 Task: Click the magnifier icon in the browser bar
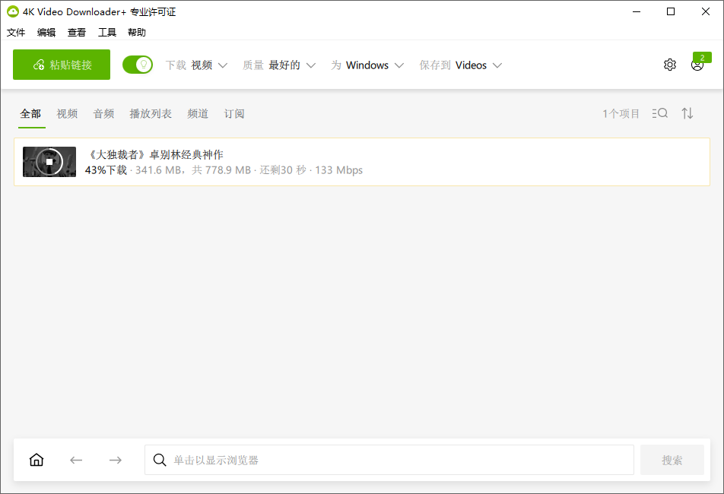160,460
